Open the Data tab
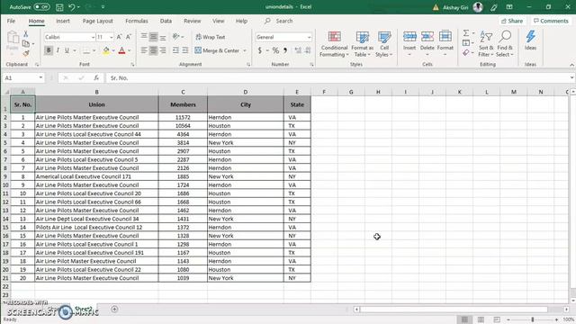The image size is (576, 324). point(166,21)
